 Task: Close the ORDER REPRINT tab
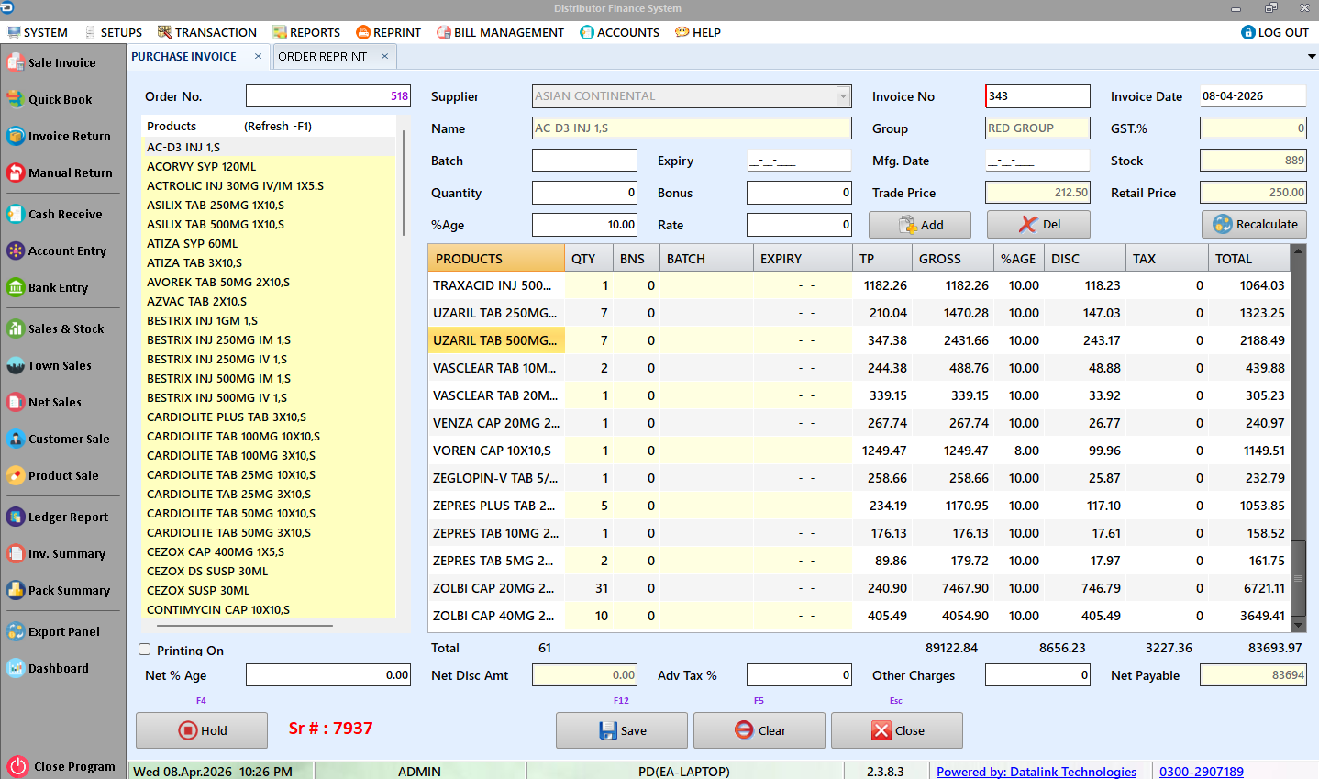coord(384,56)
